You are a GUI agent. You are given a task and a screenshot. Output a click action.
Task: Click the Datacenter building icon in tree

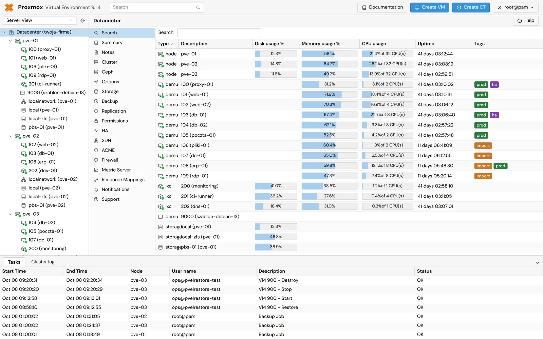[x=12, y=32]
